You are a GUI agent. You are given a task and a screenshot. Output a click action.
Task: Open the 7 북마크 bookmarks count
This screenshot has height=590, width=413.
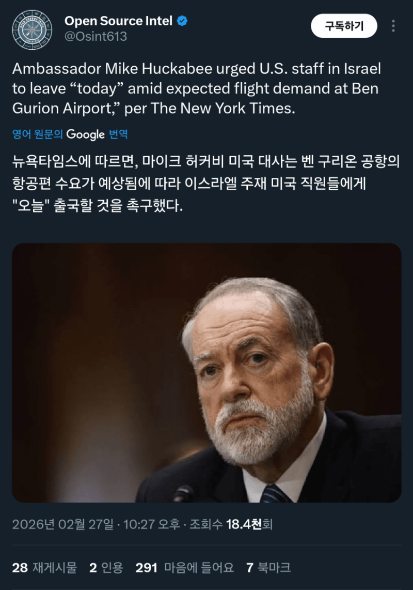point(268,567)
